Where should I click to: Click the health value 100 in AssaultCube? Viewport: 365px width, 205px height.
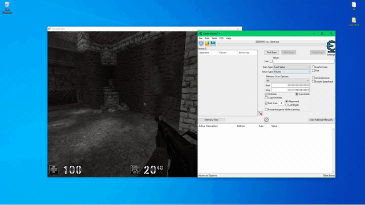72,170
